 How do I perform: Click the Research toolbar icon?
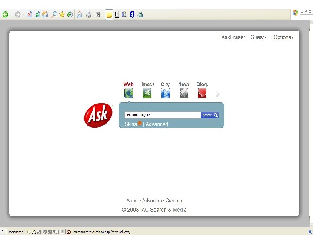click(x=117, y=15)
